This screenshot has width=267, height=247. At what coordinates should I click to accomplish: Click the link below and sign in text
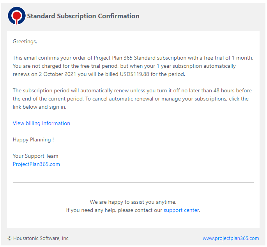[x=39, y=107]
